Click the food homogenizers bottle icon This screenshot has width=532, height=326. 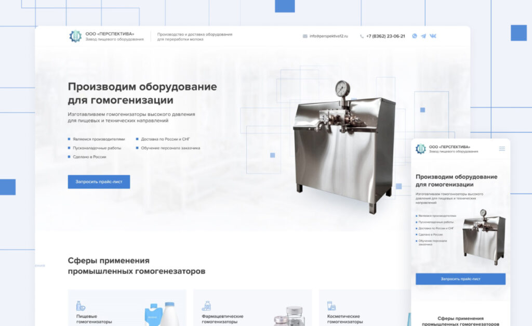[81, 306]
